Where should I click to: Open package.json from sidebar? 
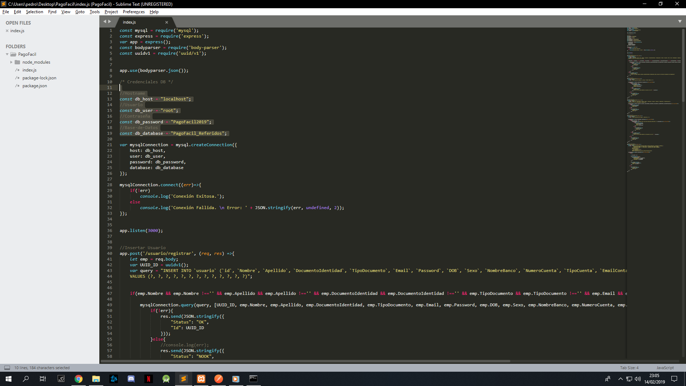coord(35,86)
